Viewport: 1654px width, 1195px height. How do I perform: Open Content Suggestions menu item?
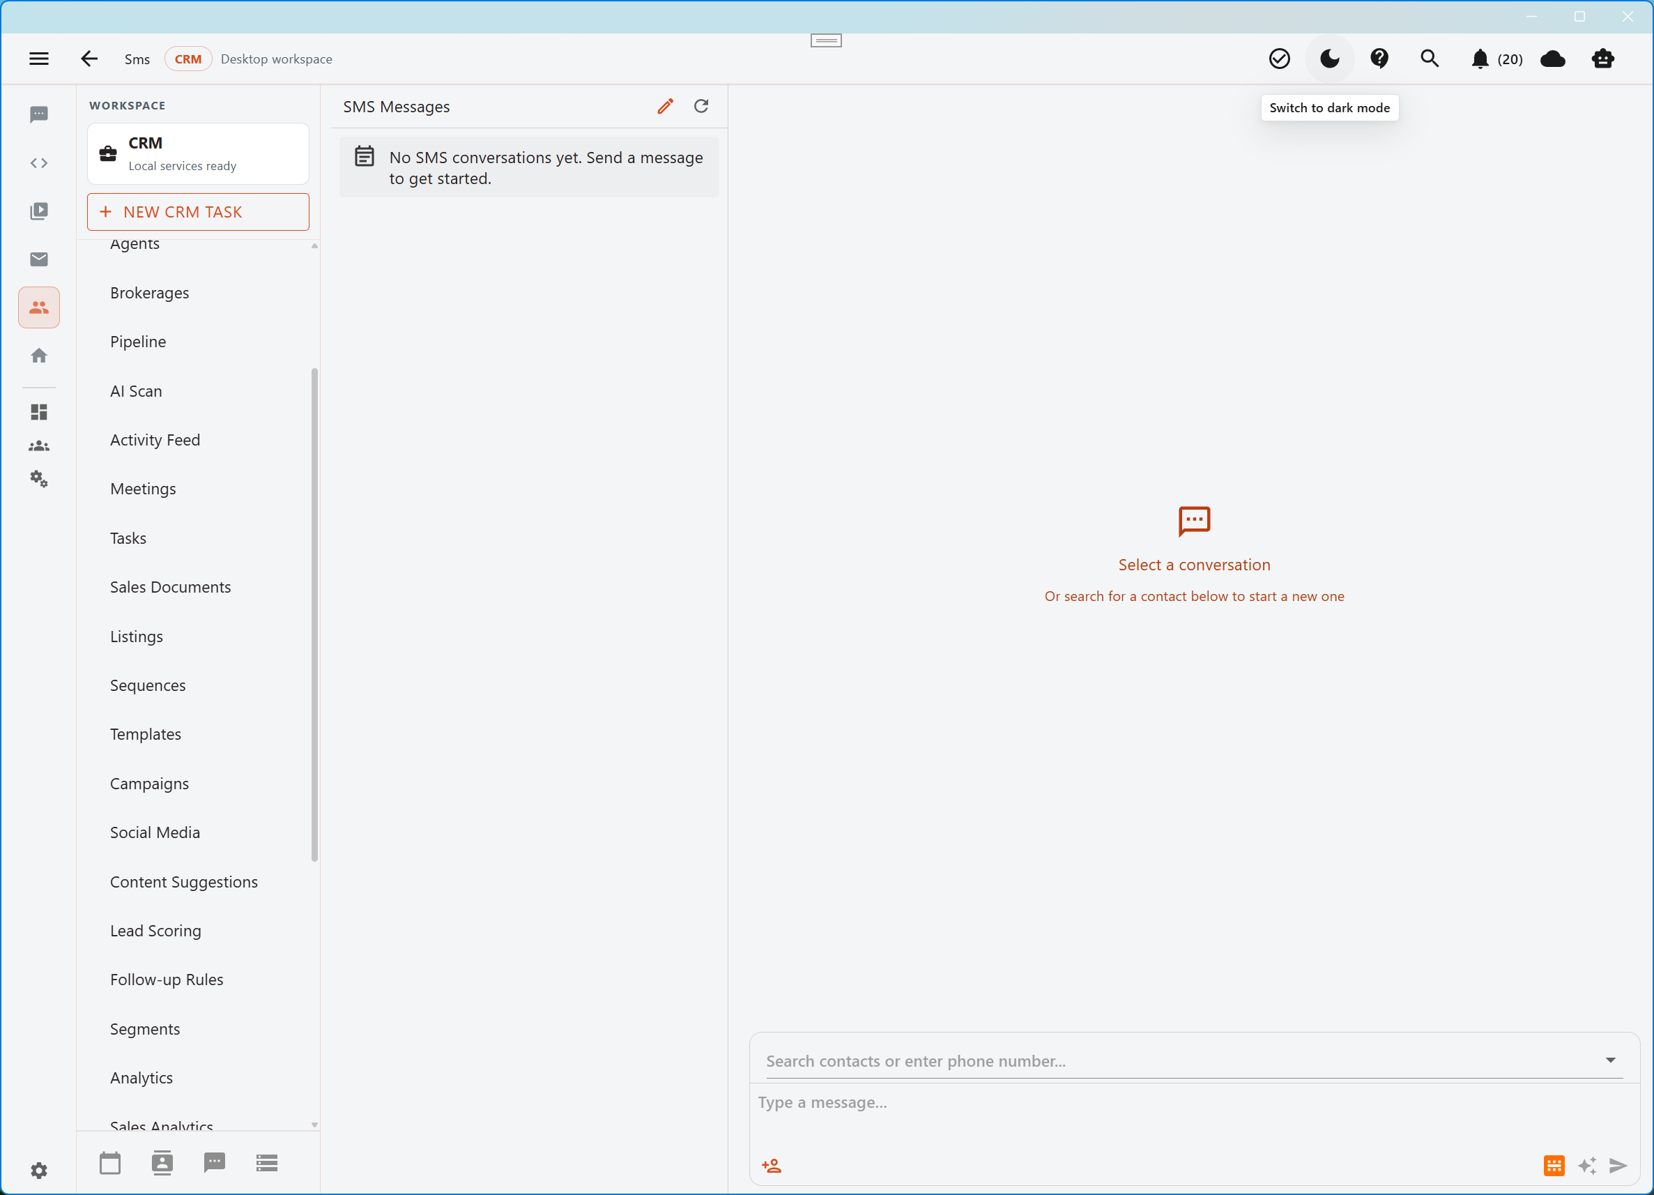184,883
